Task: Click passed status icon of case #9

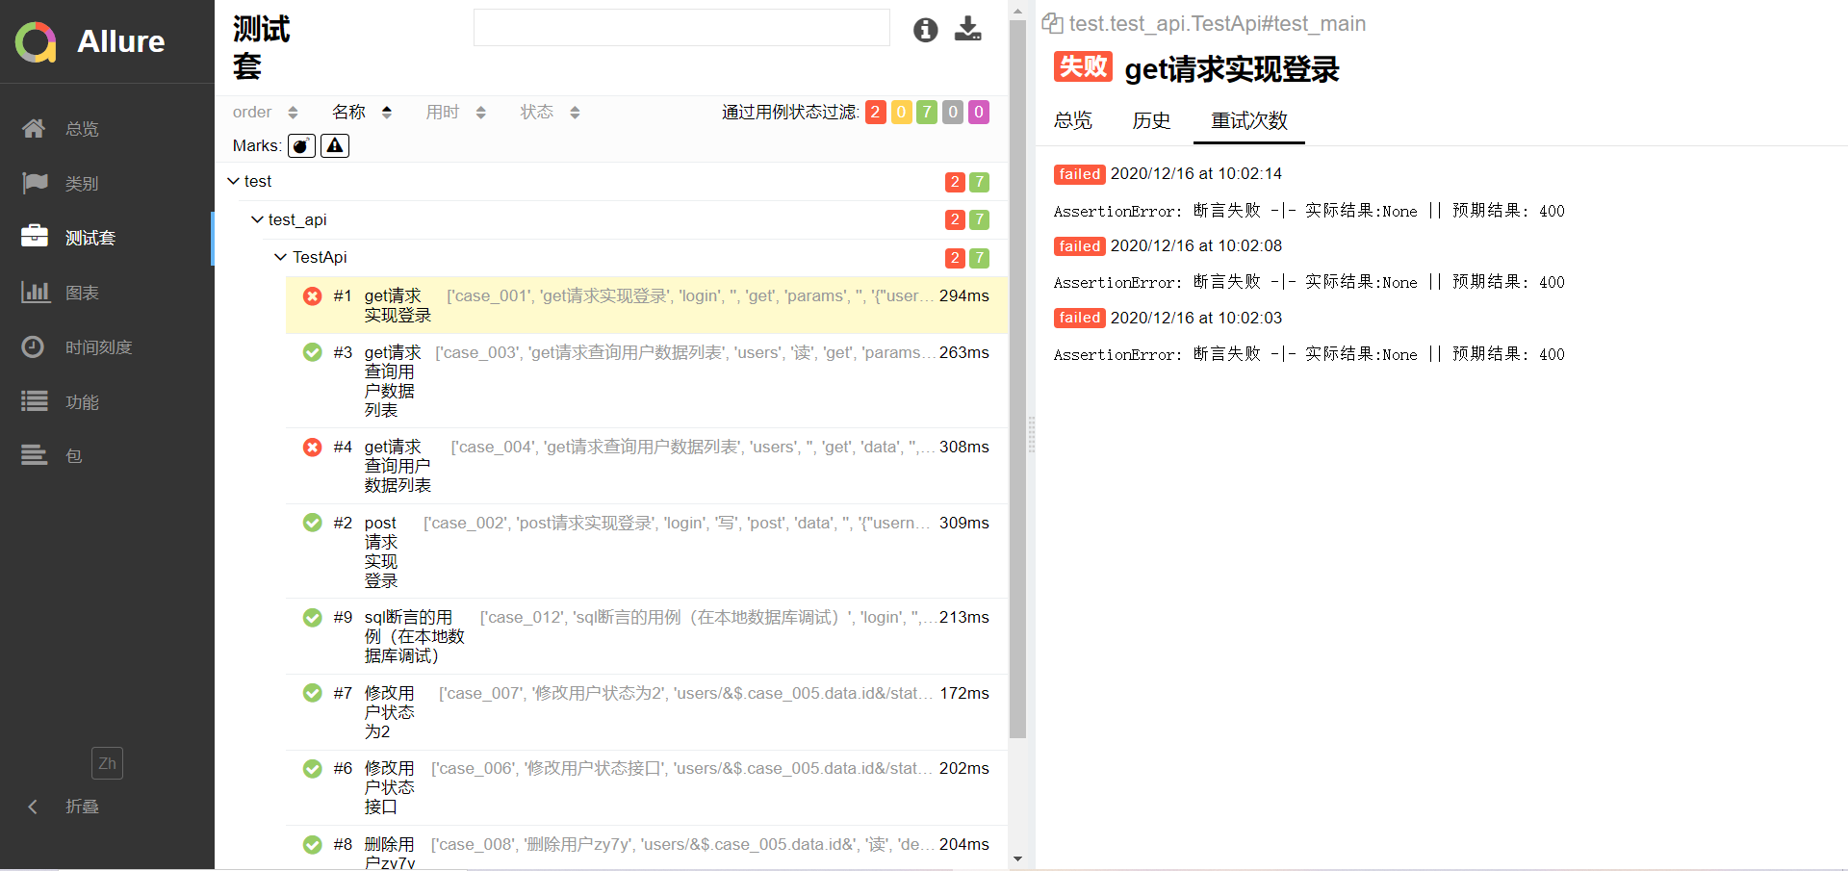Action: [x=313, y=617]
